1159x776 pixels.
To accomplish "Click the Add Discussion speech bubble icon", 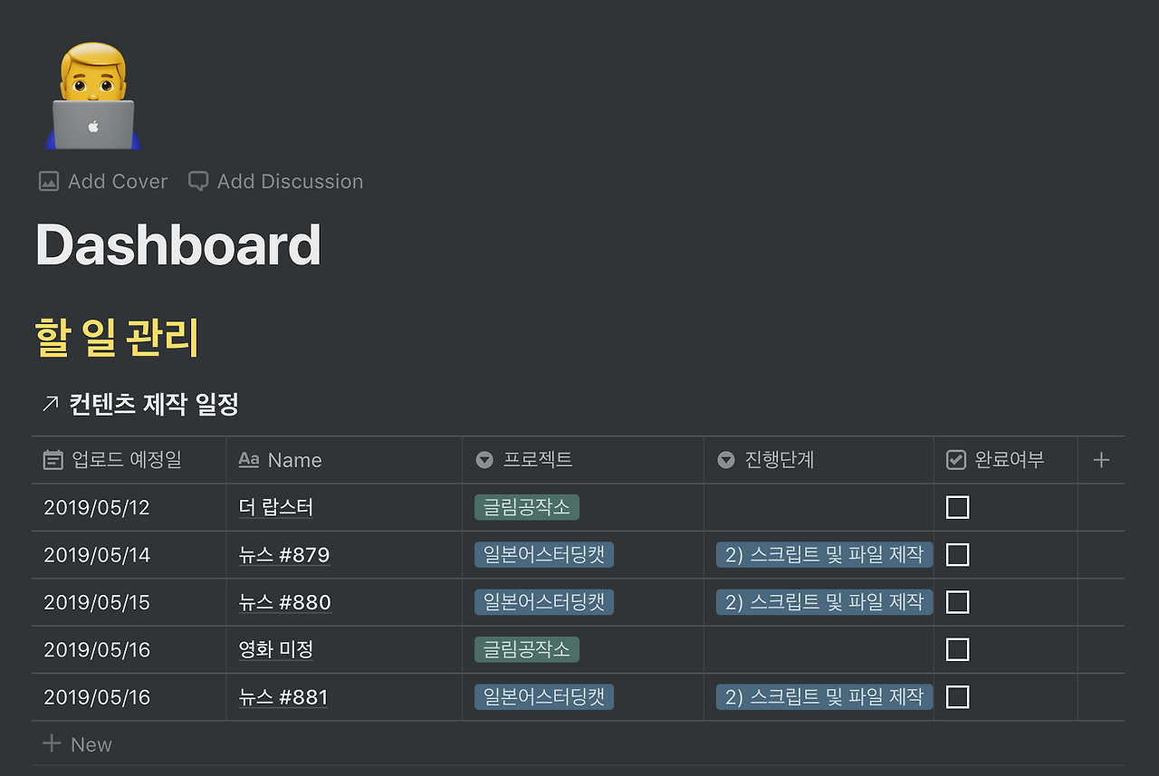I will [198, 181].
